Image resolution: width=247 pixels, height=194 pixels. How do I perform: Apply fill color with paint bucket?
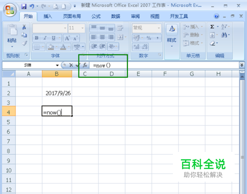tap(51, 47)
